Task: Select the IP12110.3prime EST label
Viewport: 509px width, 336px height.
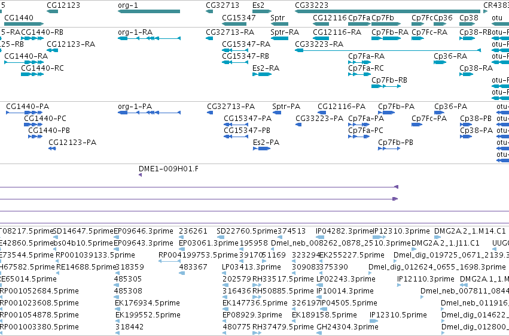Action: tap(426, 279)
